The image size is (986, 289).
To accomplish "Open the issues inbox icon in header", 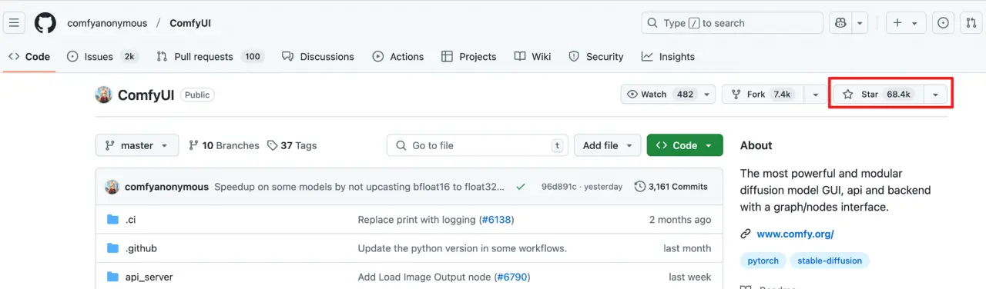I will click(x=943, y=23).
